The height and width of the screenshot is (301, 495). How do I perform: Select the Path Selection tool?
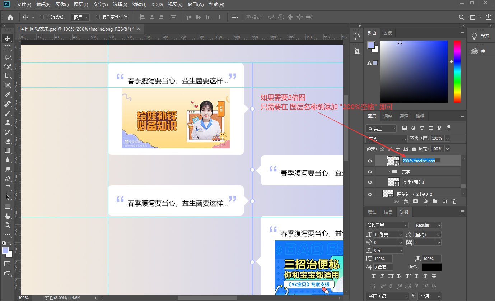[x=7, y=197]
